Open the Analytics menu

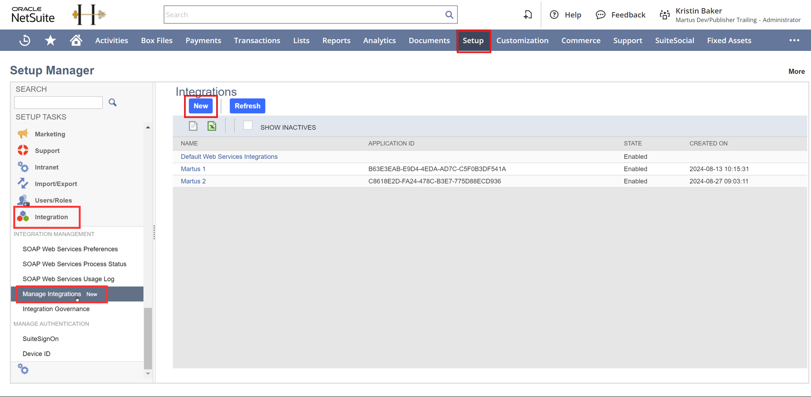[379, 40]
